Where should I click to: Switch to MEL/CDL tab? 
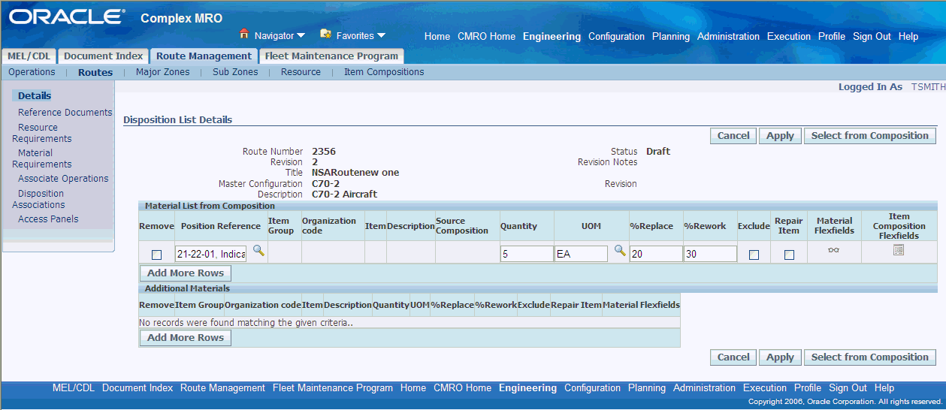(29, 56)
